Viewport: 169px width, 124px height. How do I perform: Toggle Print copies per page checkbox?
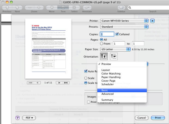click(89, 102)
